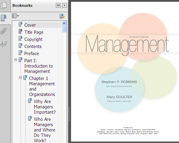This screenshot has width=179, height=143.
Task: Open the Preface bookmark
Action: tap(32, 53)
